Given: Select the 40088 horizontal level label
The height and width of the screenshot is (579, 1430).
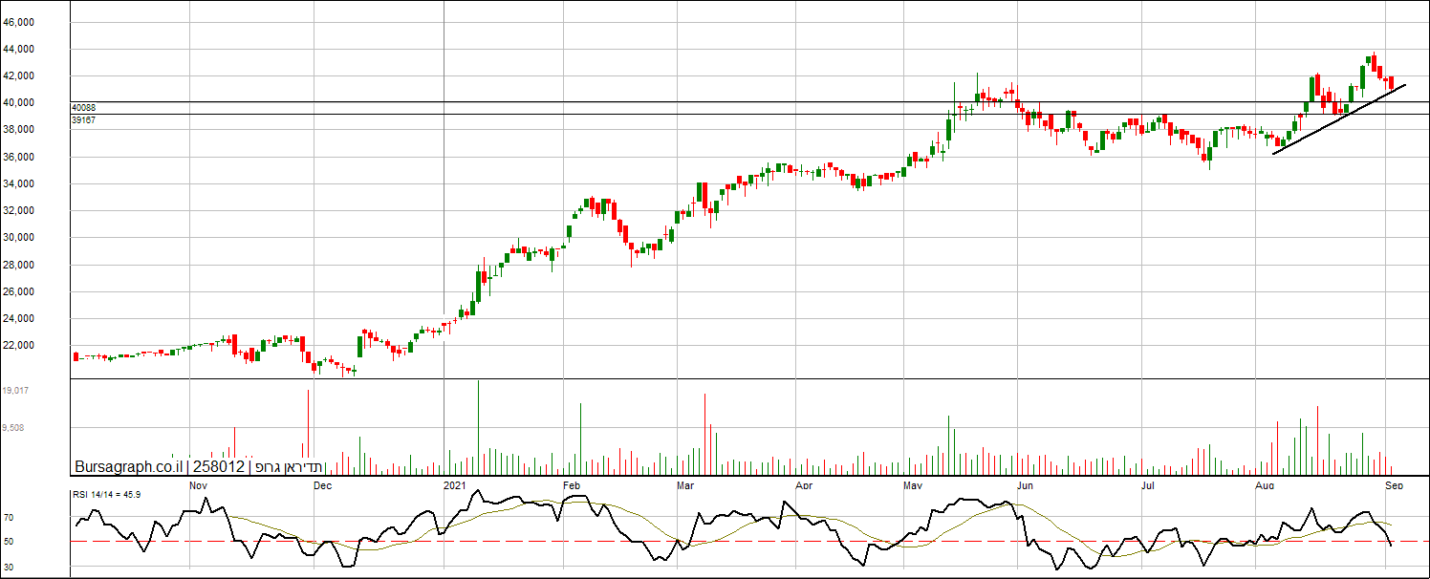Looking at the screenshot, I should point(83,108).
